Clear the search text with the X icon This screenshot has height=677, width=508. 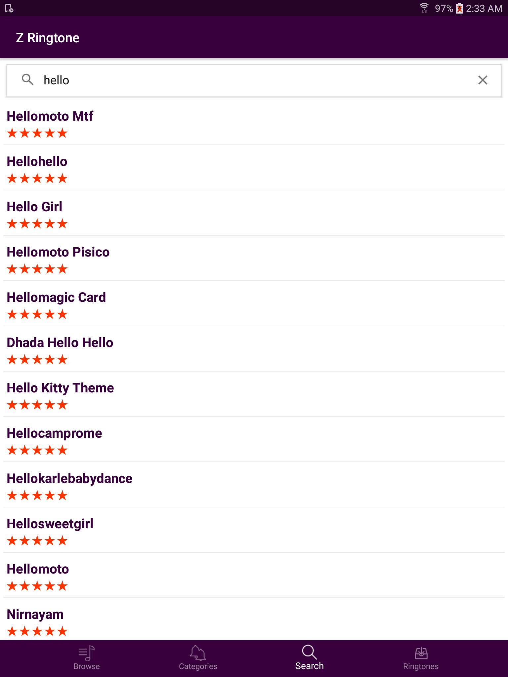coord(483,80)
